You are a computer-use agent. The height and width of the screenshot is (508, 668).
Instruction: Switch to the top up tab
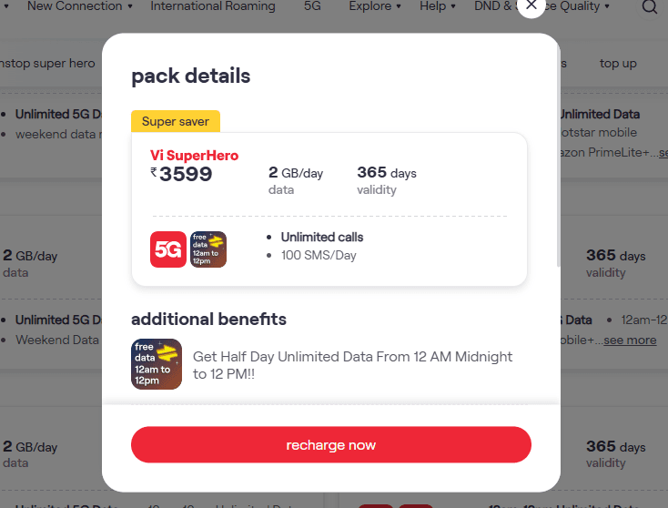[618, 64]
